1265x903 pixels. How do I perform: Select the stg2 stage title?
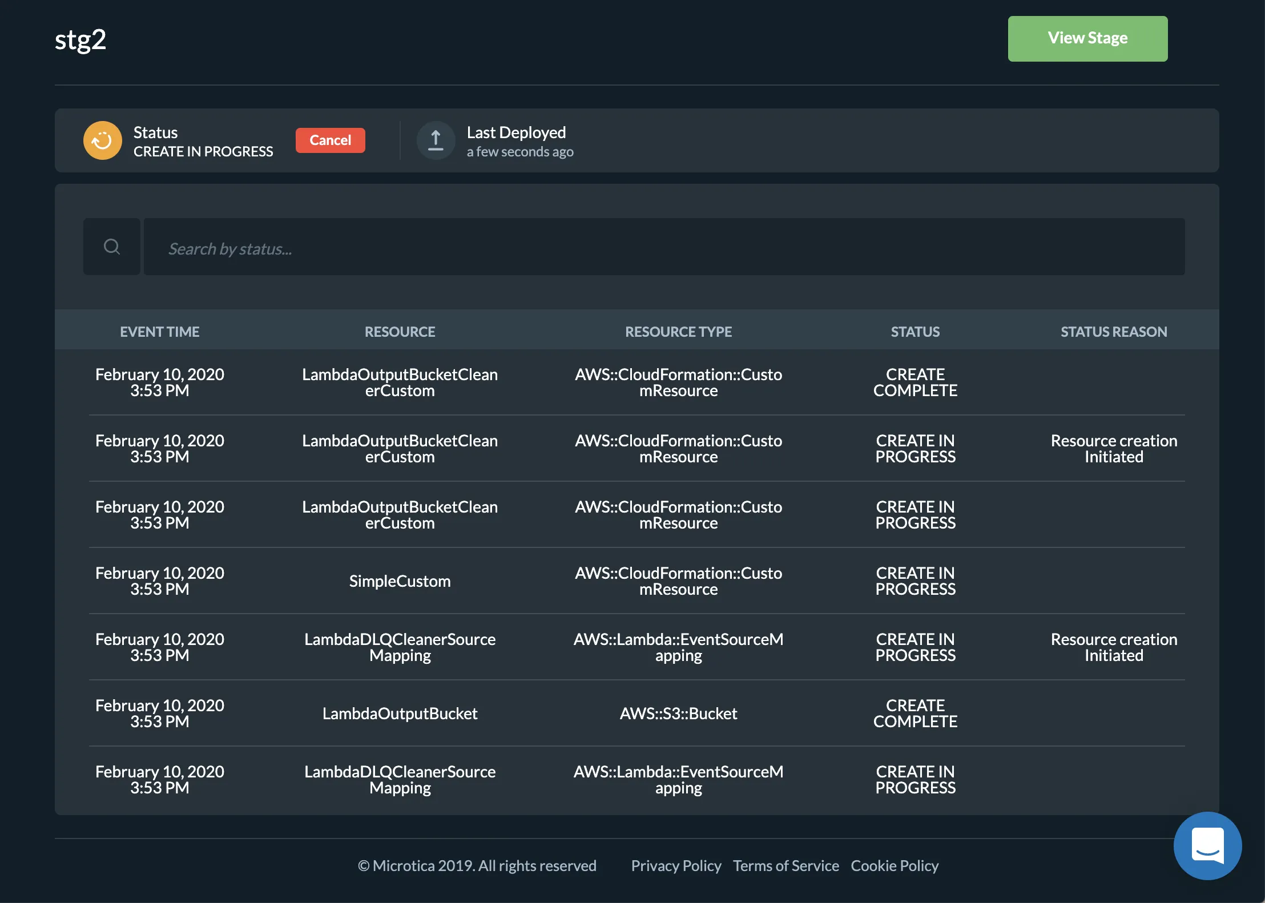(x=80, y=40)
